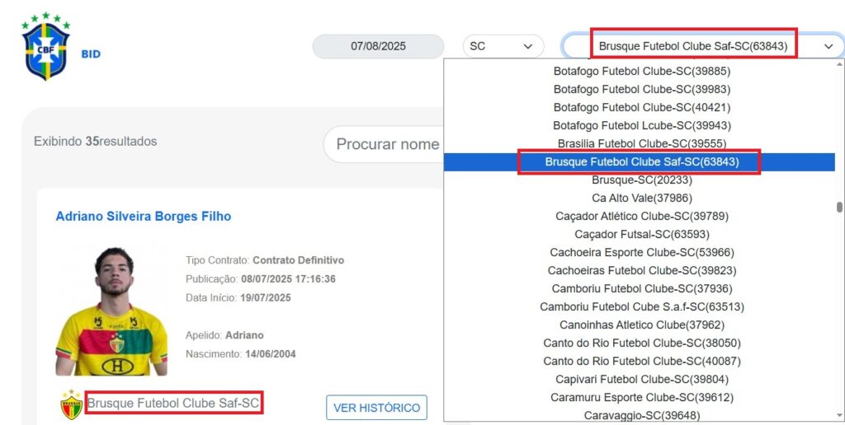Image resolution: width=845 pixels, height=425 pixels.
Task: Select Brusque-SC(20233) from the list
Action: coord(642,180)
